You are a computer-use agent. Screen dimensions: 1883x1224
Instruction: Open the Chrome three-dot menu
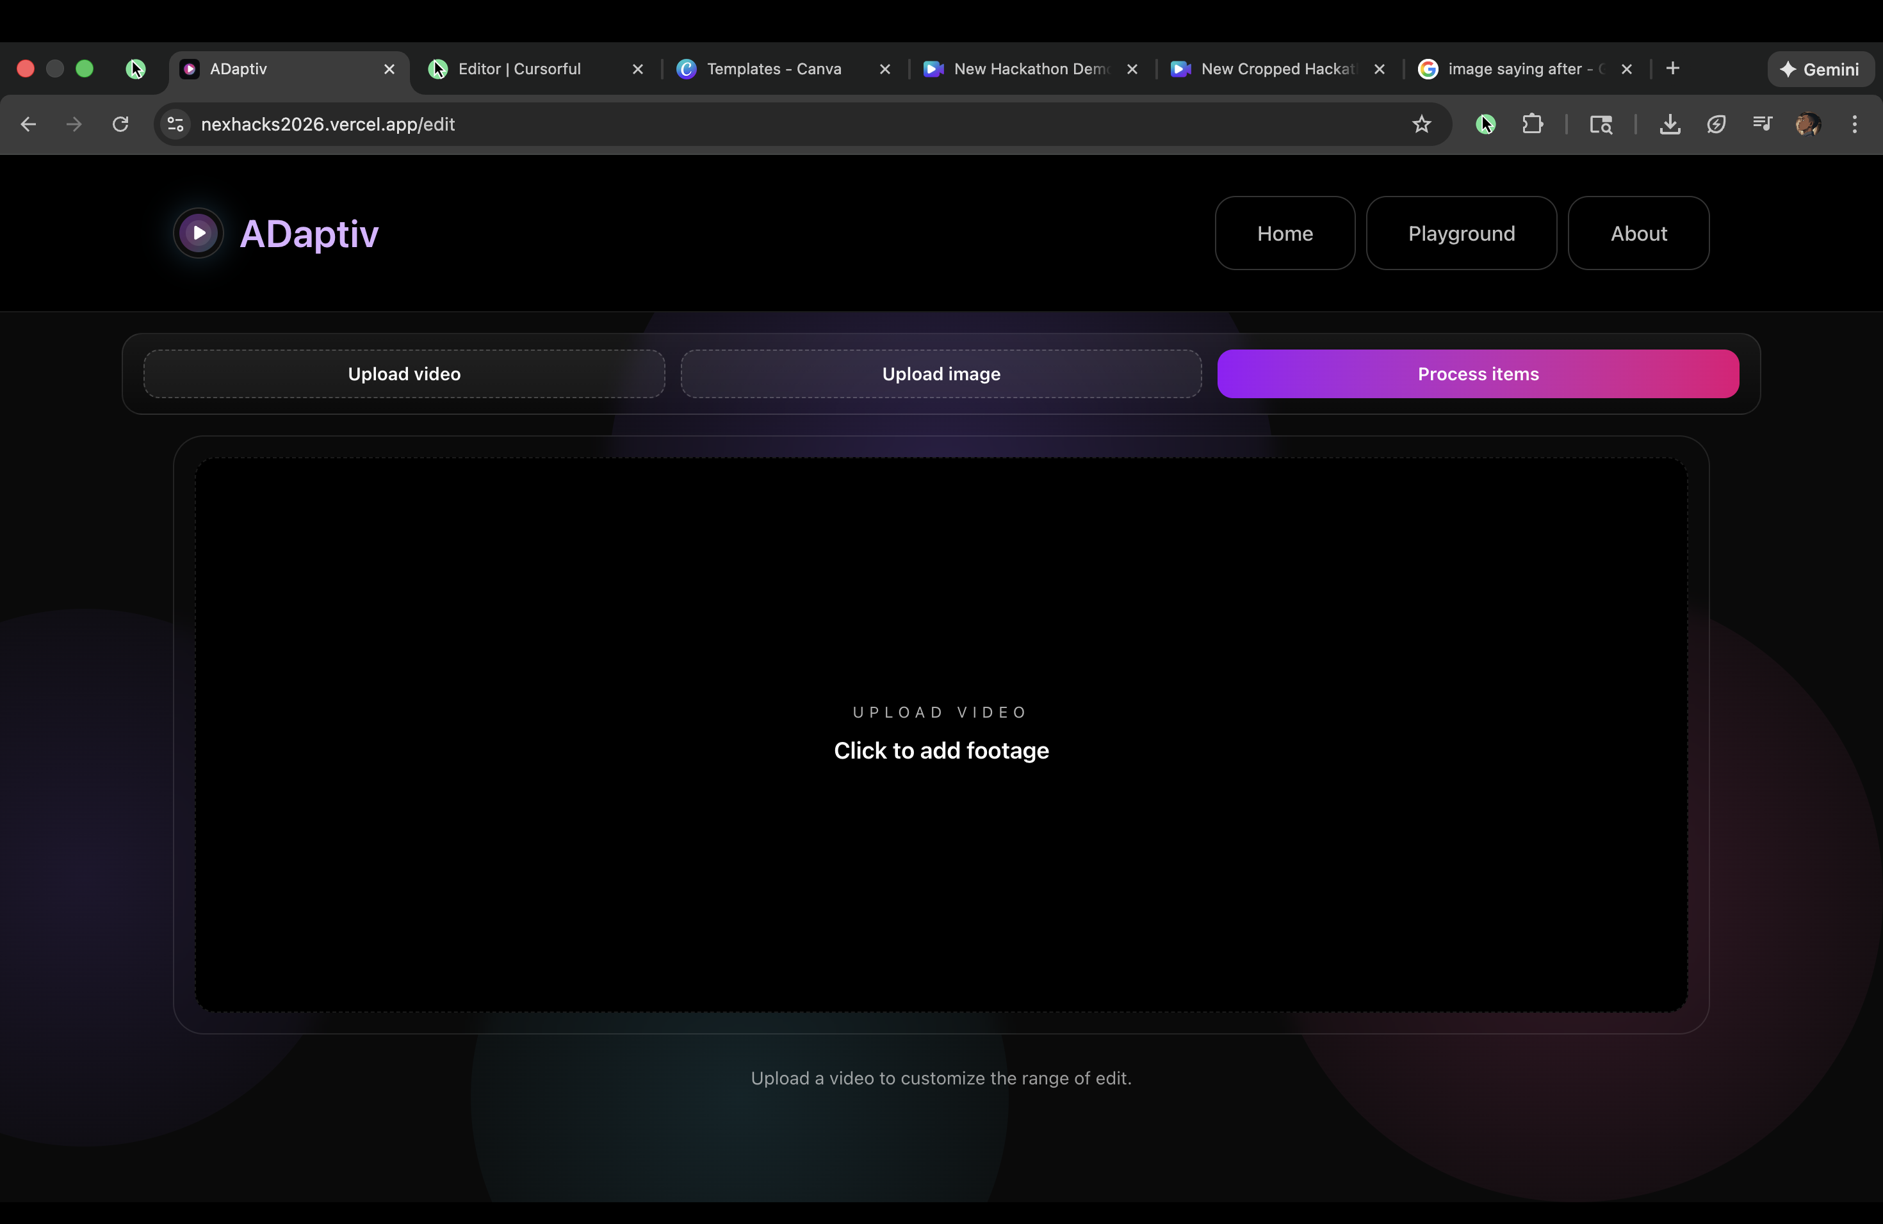(1855, 124)
